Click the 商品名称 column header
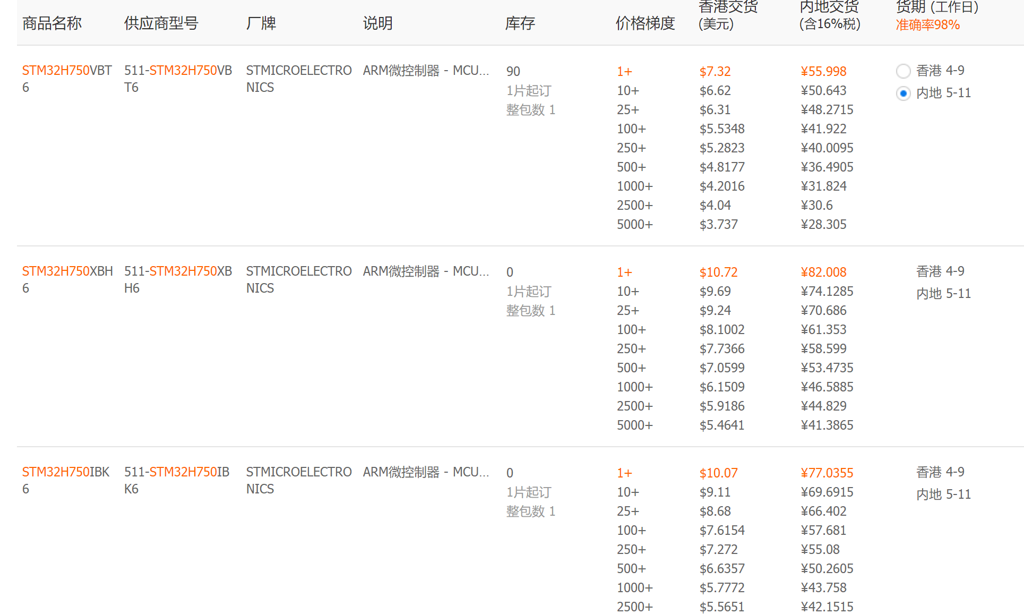The height and width of the screenshot is (614, 1024). click(x=52, y=23)
